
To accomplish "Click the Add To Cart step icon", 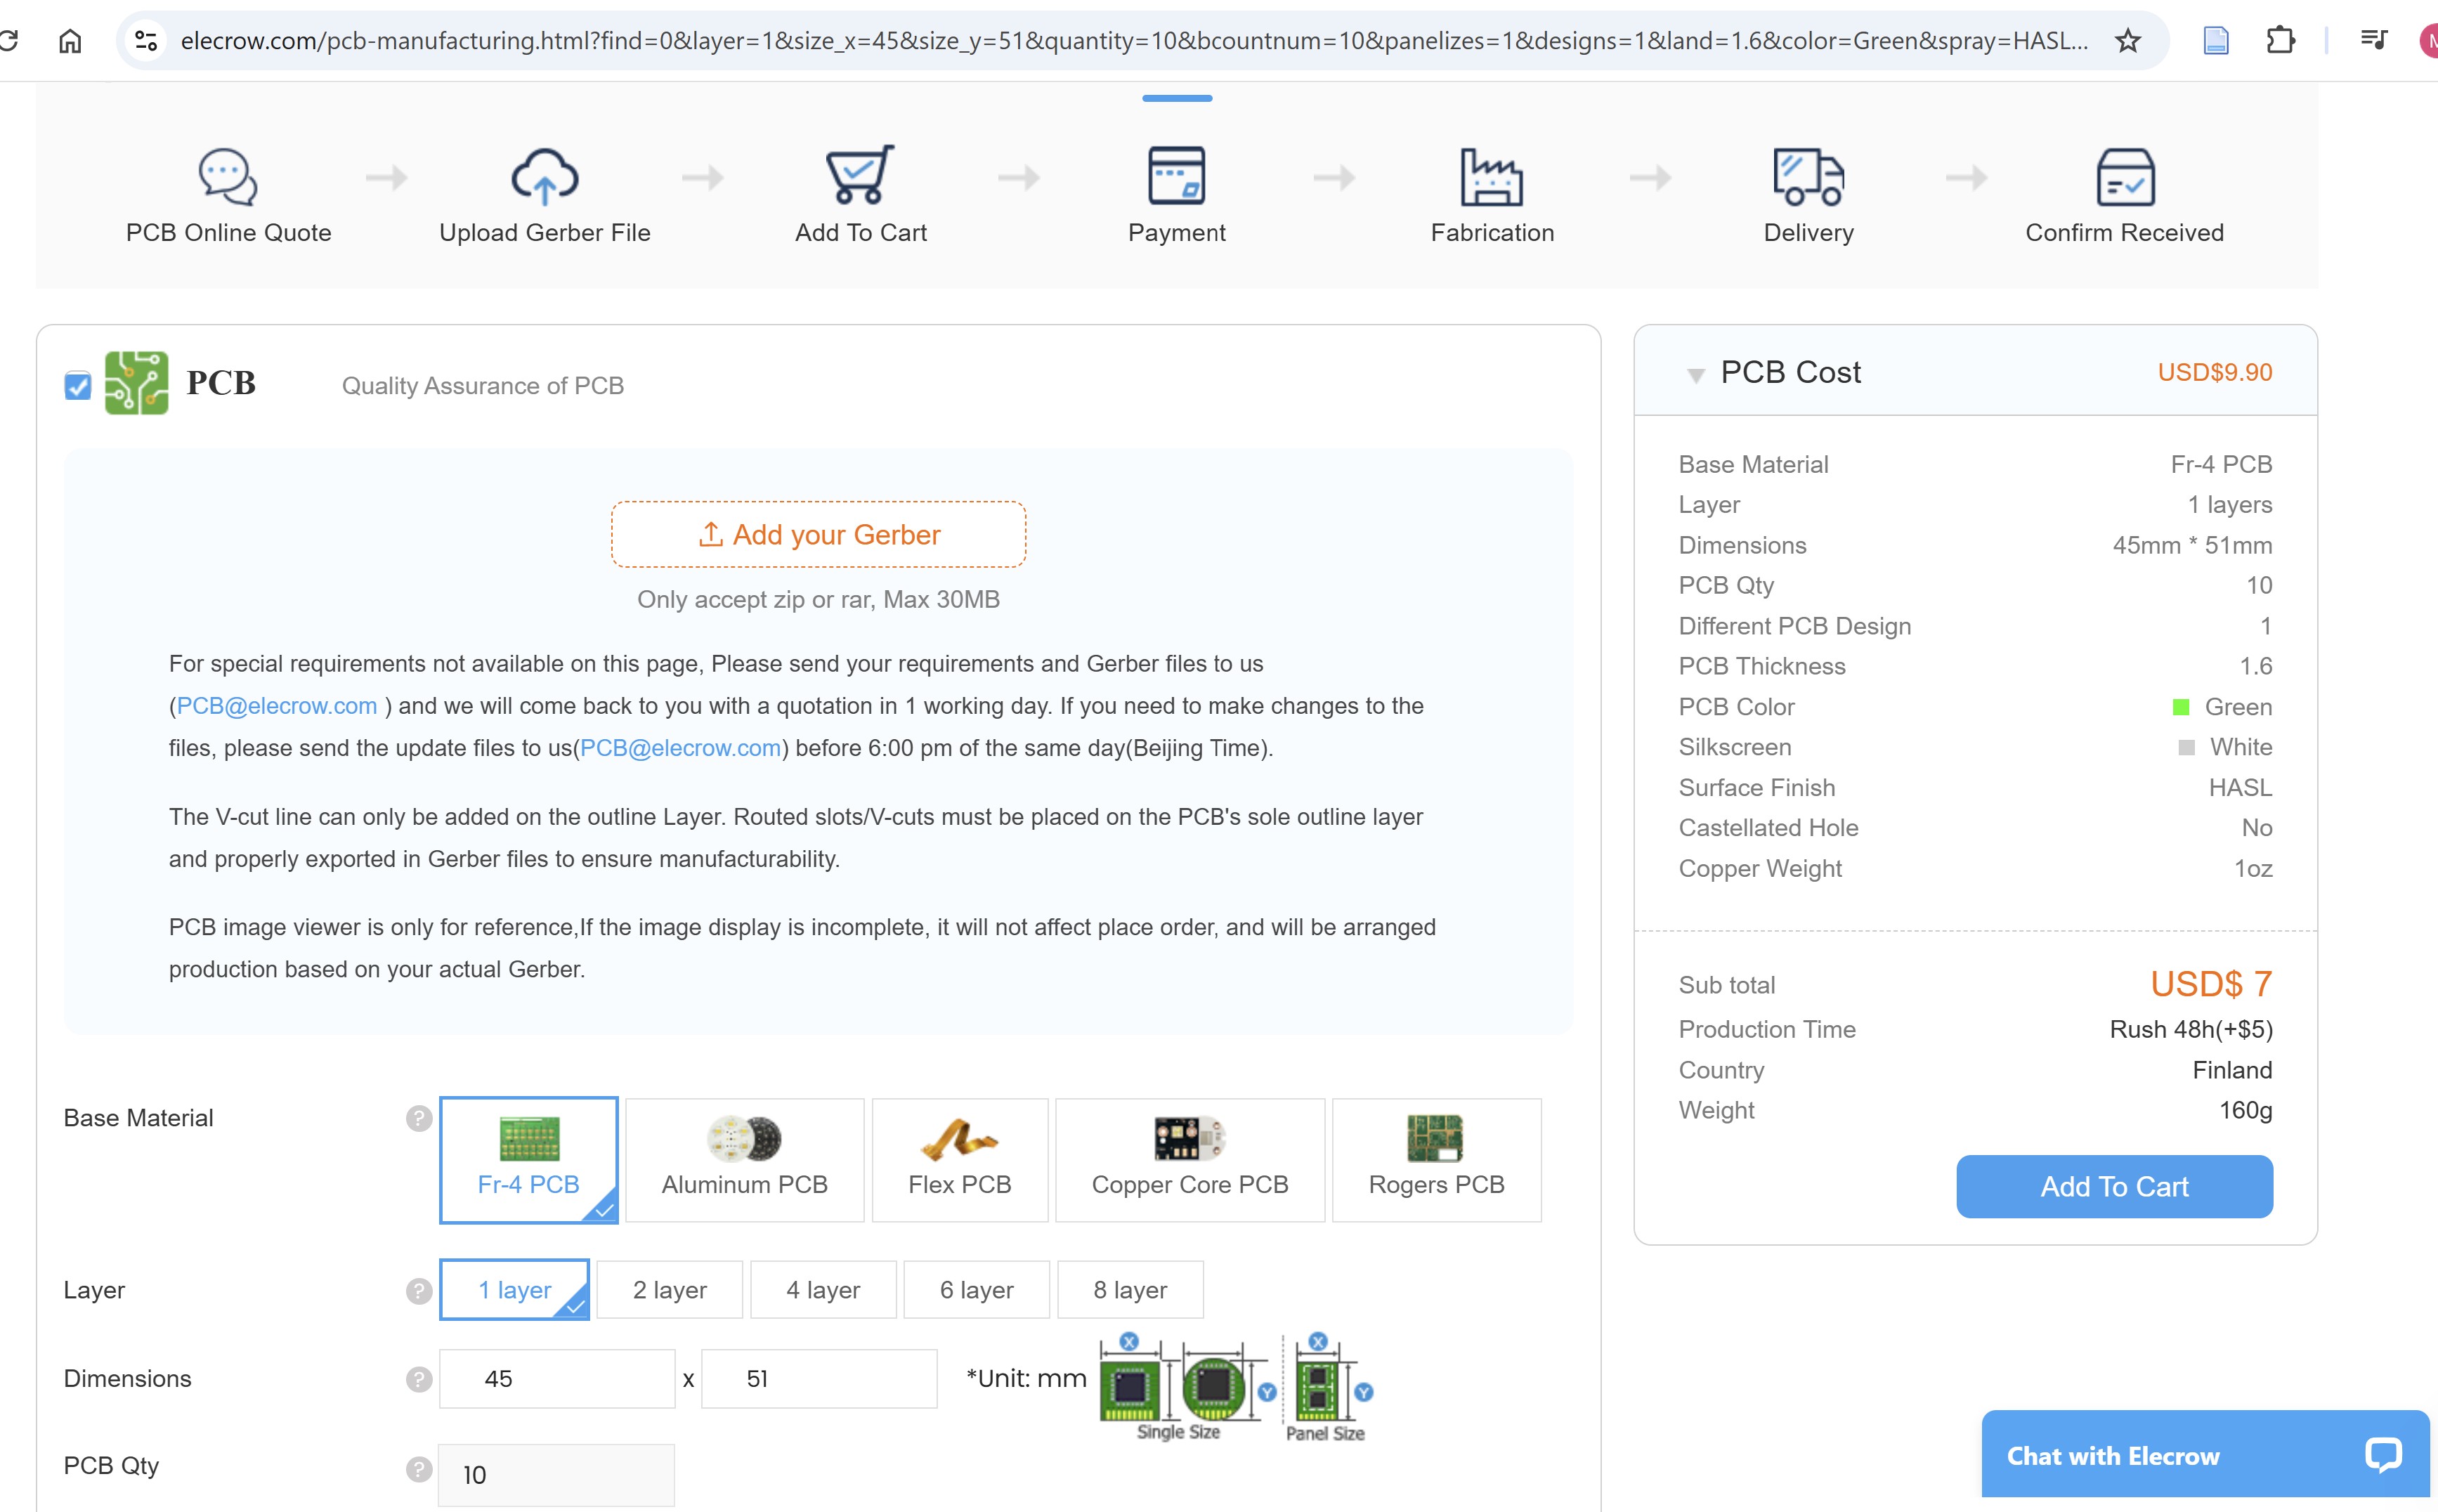I will pyautogui.click(x=860, y=175).
